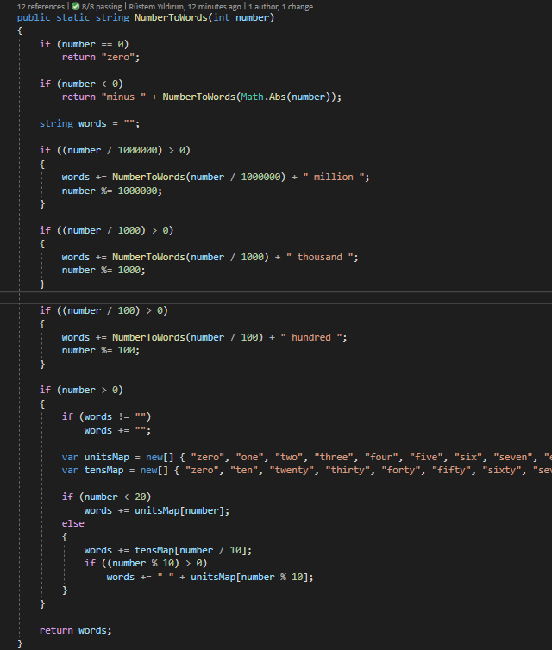Click the 'if ((number / 1000) > 0)' line

(x=107, y=230)
